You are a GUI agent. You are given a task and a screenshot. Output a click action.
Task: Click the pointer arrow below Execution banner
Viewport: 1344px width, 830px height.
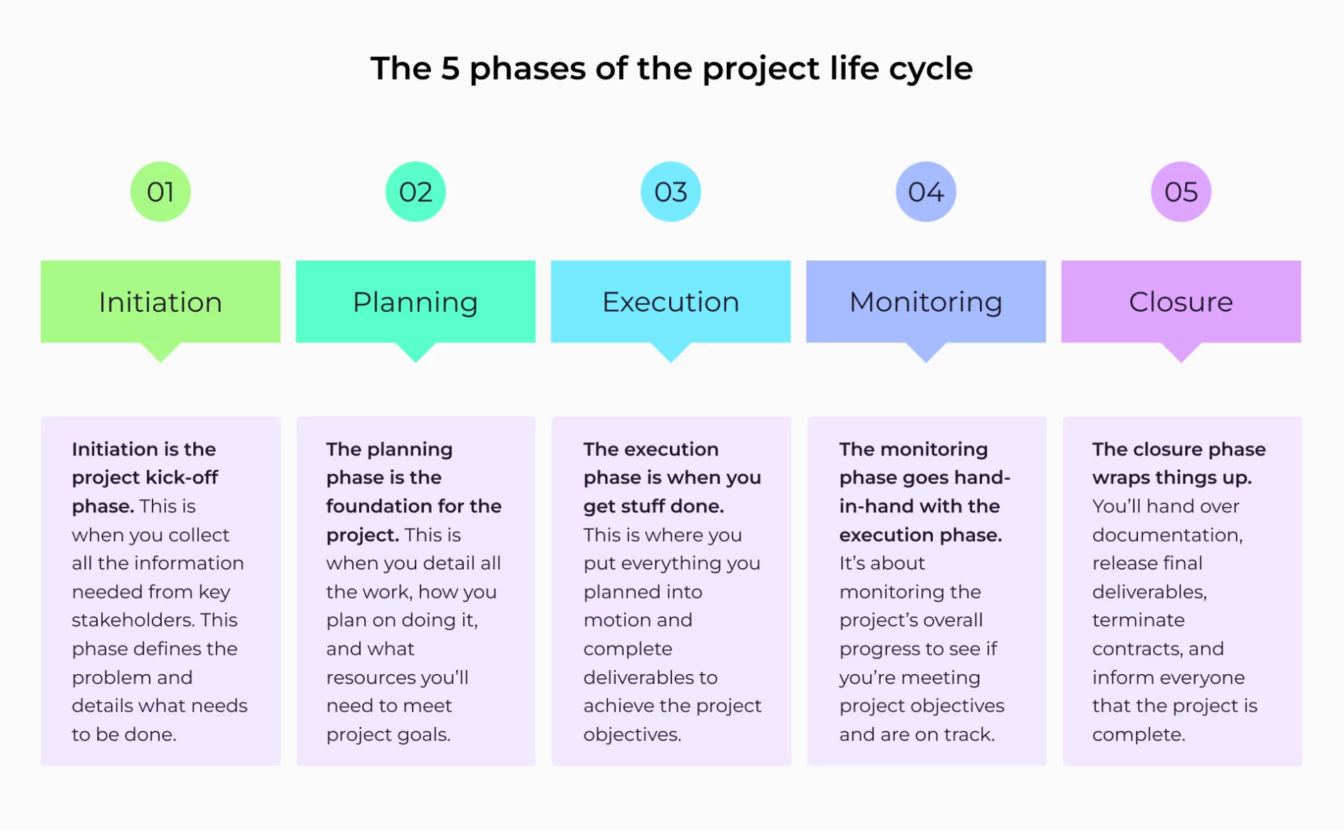click(671, 352)
